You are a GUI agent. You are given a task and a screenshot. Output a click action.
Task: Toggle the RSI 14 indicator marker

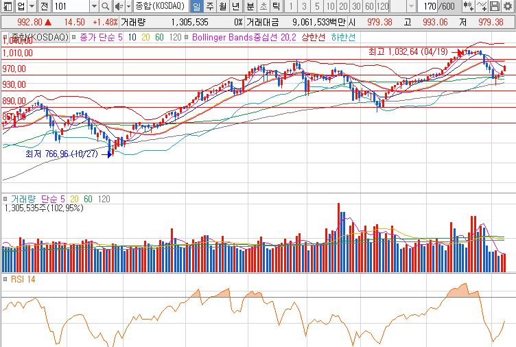pos(5,279)
